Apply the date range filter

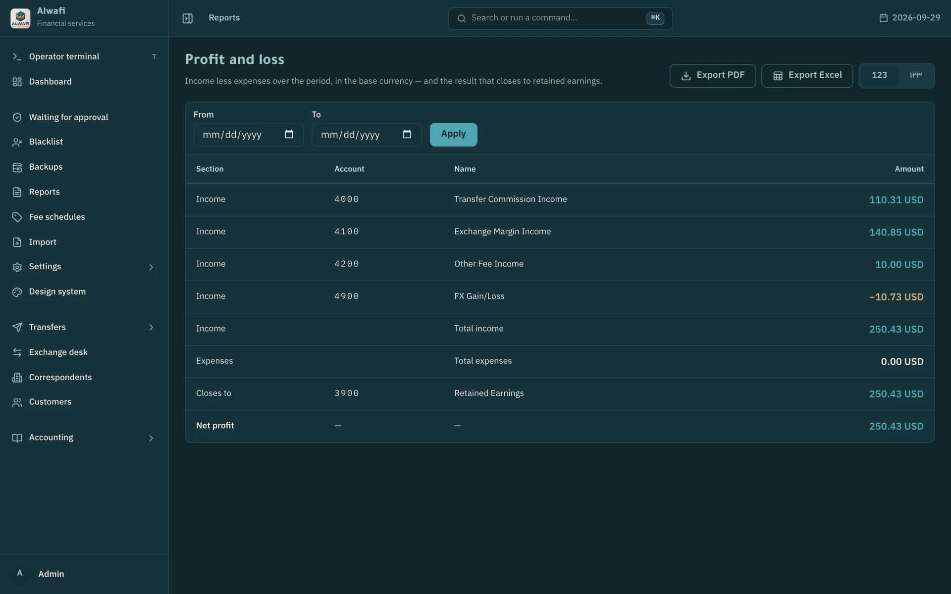(453, 134)
